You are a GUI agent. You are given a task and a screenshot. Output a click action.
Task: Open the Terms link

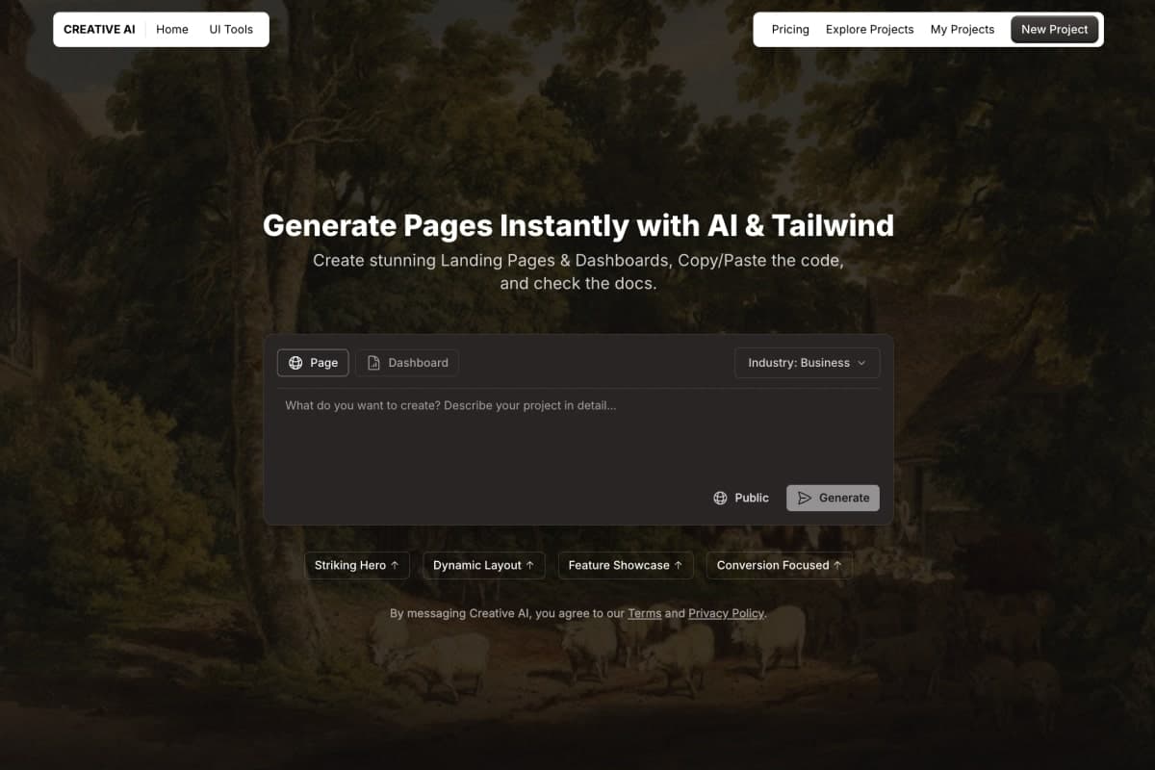(644, 613)
